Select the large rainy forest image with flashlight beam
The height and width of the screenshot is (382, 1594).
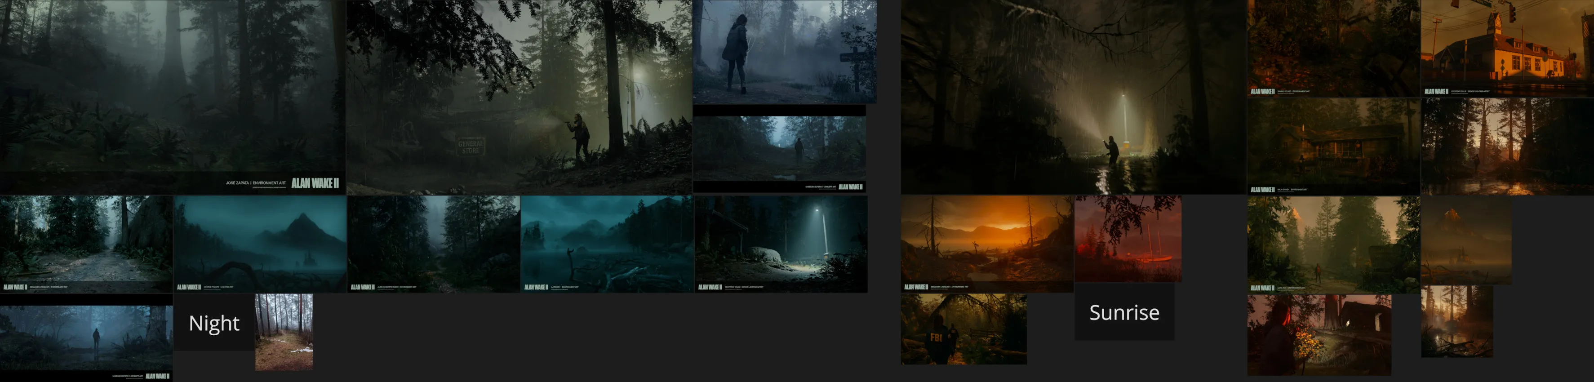coord(1073,97)
